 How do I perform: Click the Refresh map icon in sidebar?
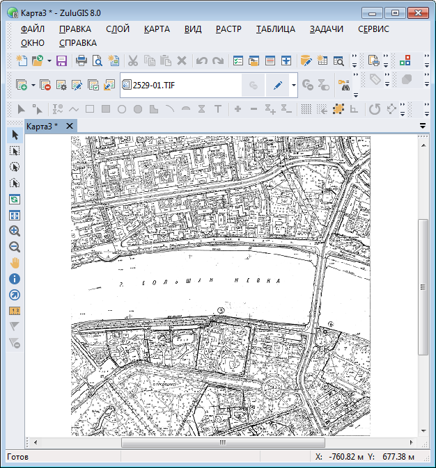15,199
